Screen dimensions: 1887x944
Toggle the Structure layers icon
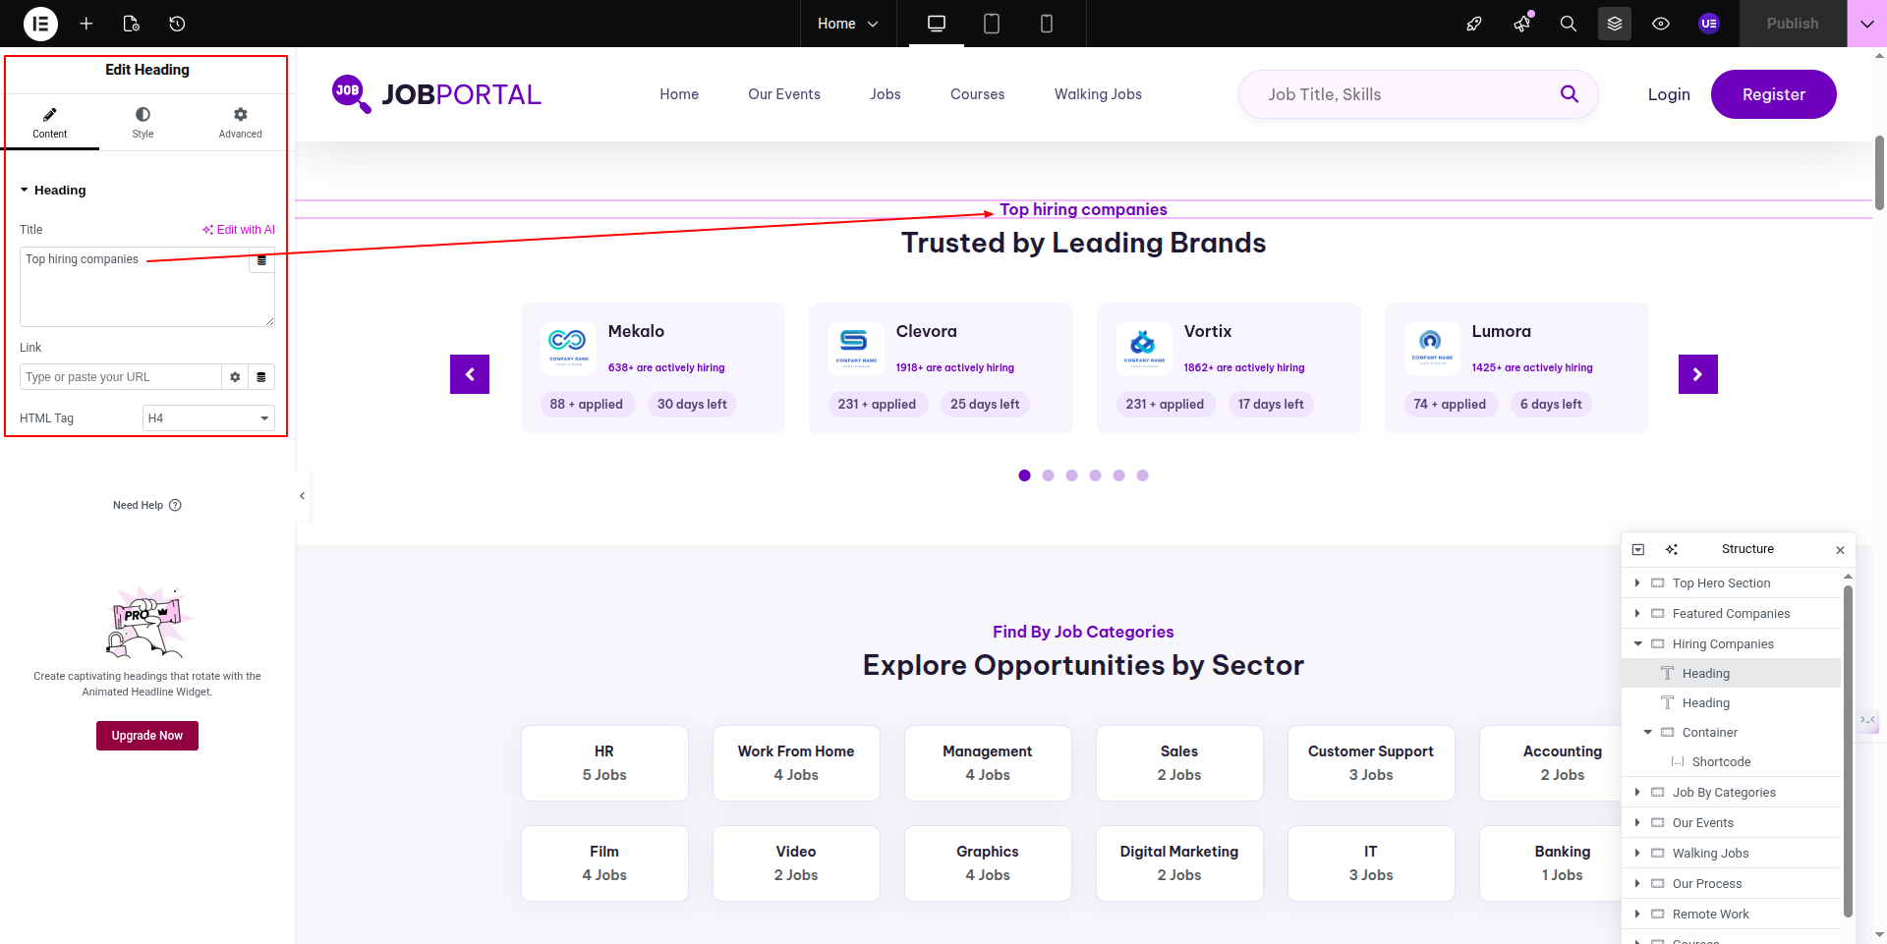pos(1615,24)
